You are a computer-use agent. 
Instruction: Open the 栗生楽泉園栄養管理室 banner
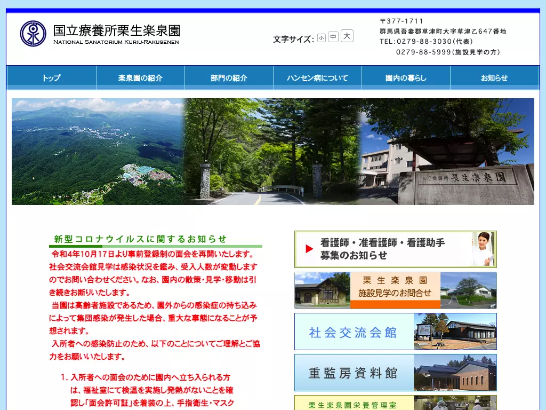click(396, 403)
